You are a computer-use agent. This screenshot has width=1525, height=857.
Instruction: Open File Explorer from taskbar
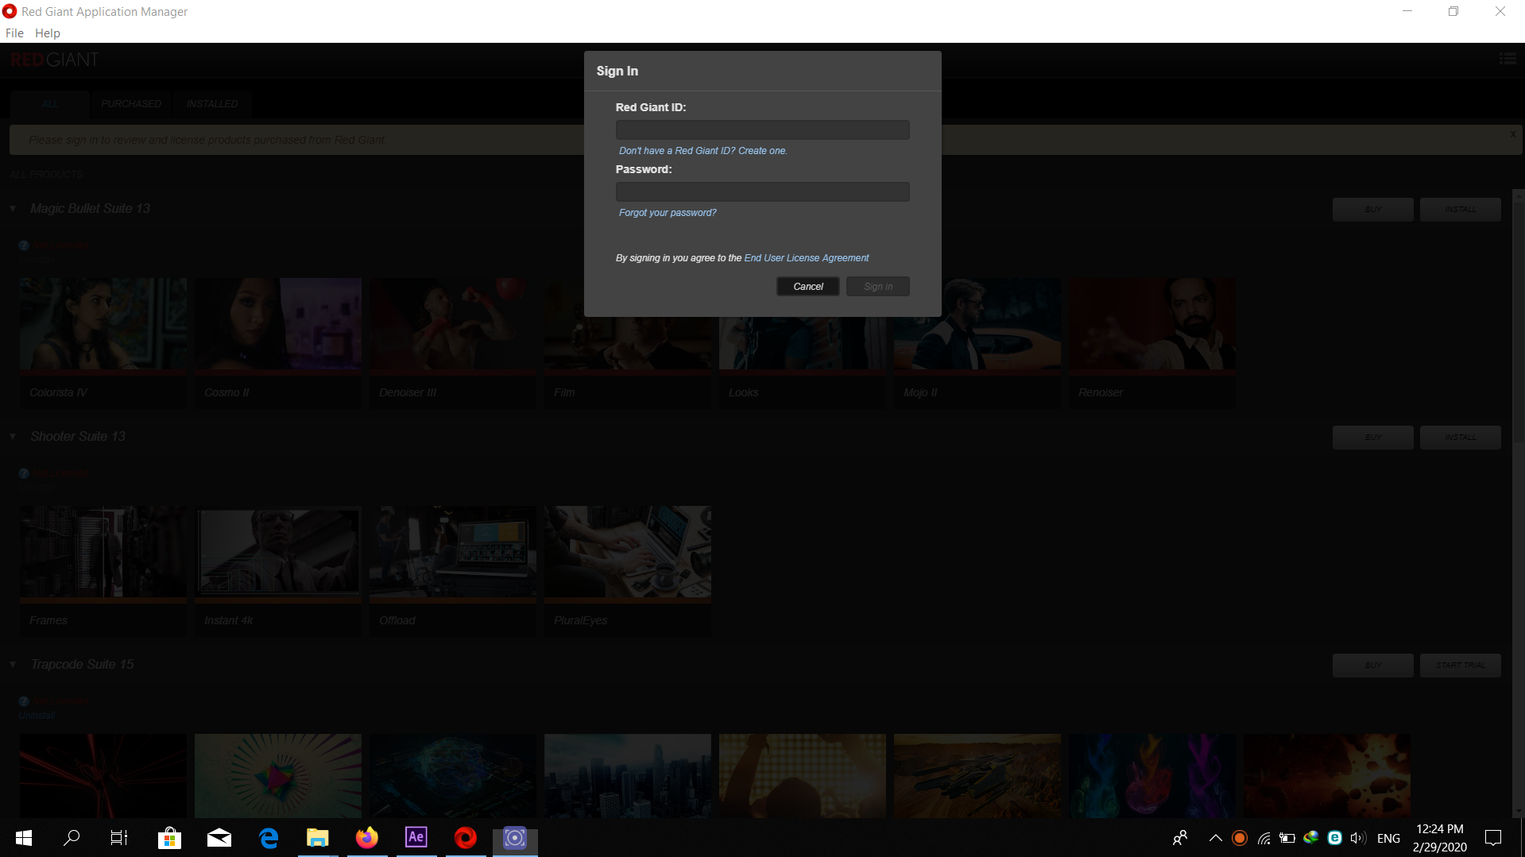point(318,838)
